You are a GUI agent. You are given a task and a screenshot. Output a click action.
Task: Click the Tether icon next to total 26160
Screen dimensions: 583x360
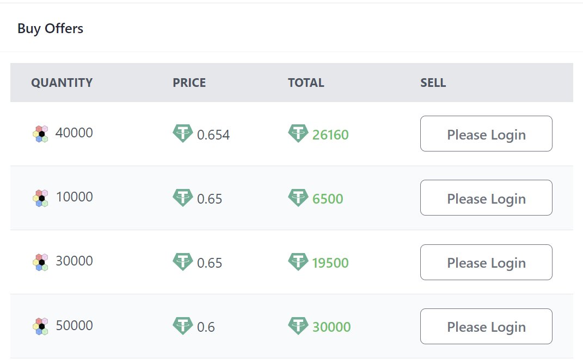tap(298, 134)
